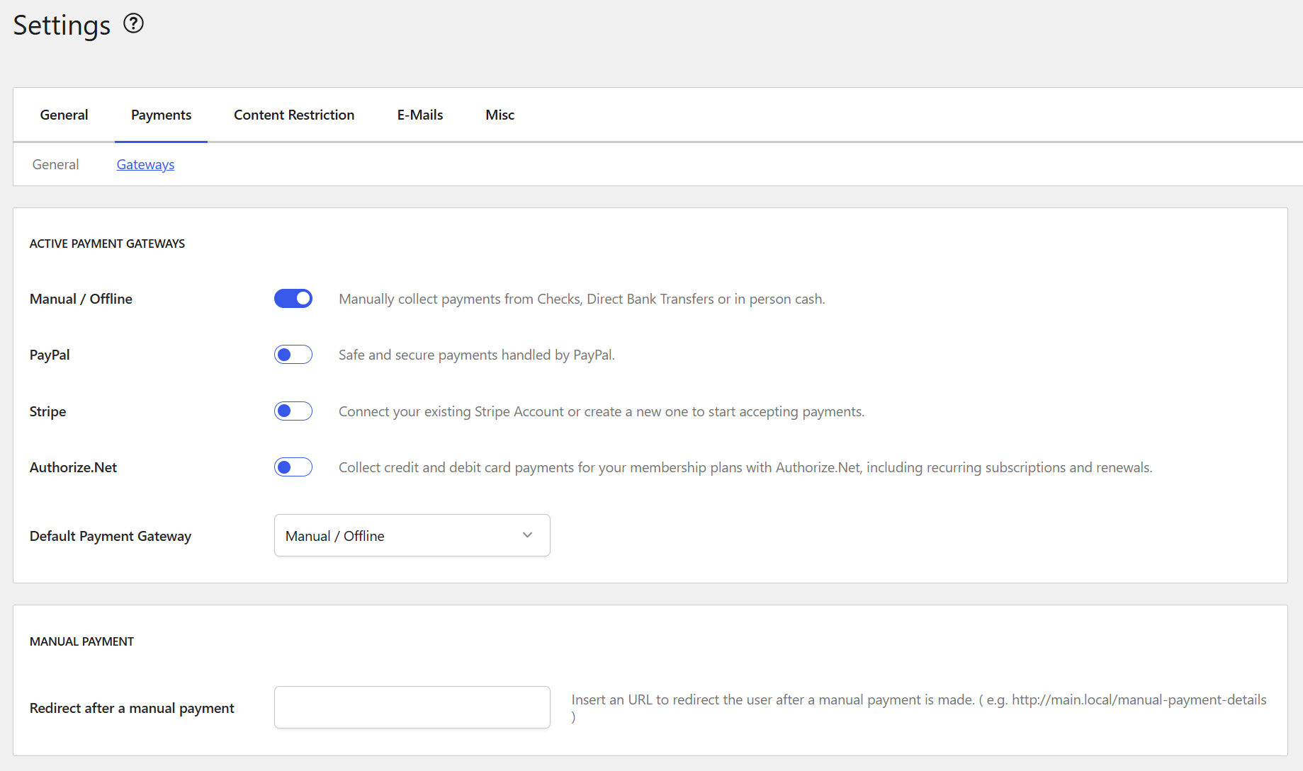The width and height of the screenshot is (1303, 771).
Task: Click the Redirect after a manual payment label
Action: coord(132,708)
